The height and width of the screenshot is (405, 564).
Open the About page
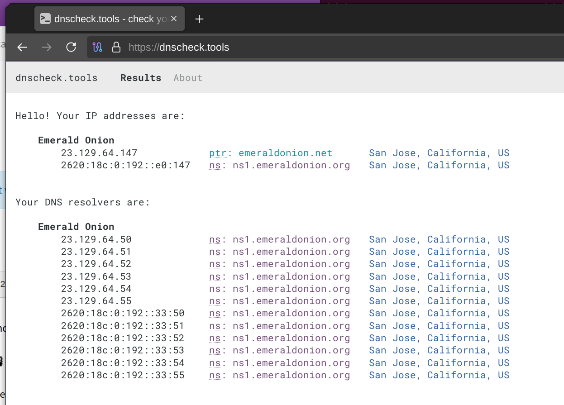[x=188, y=78]
